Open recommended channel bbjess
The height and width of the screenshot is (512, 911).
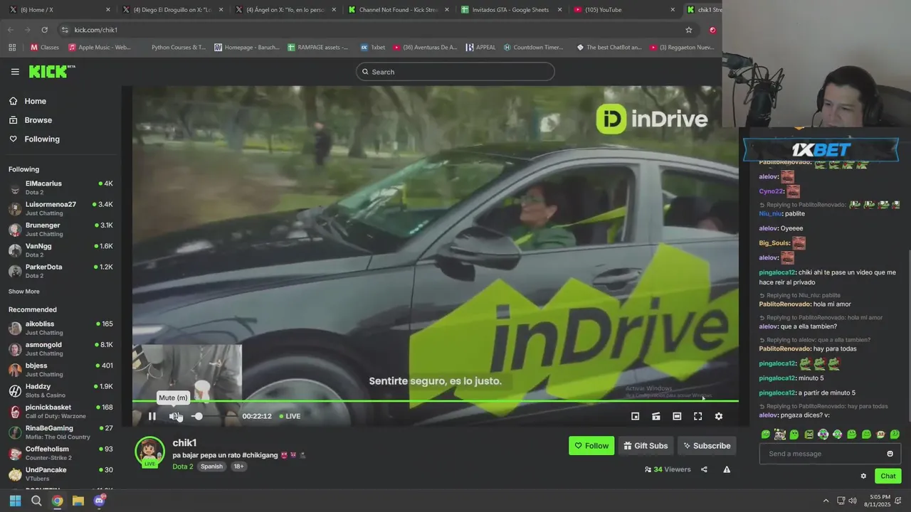click(60, 370)
